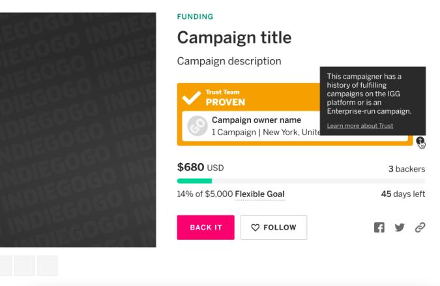The width and height of the screenshot is (440, 286).
Task: Open the Campaign owner name profile
Action: tap(256, 120)
